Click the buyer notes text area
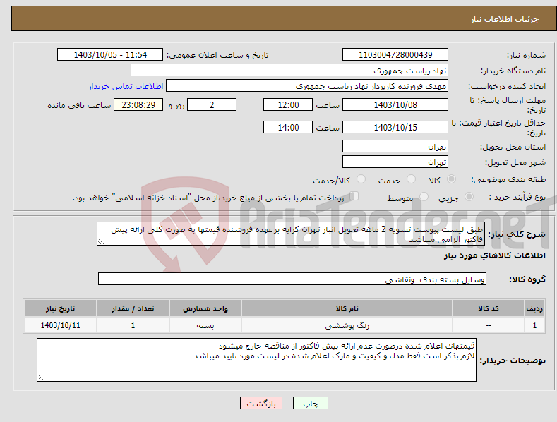557x422 pixels. click(x=256, y=360)
